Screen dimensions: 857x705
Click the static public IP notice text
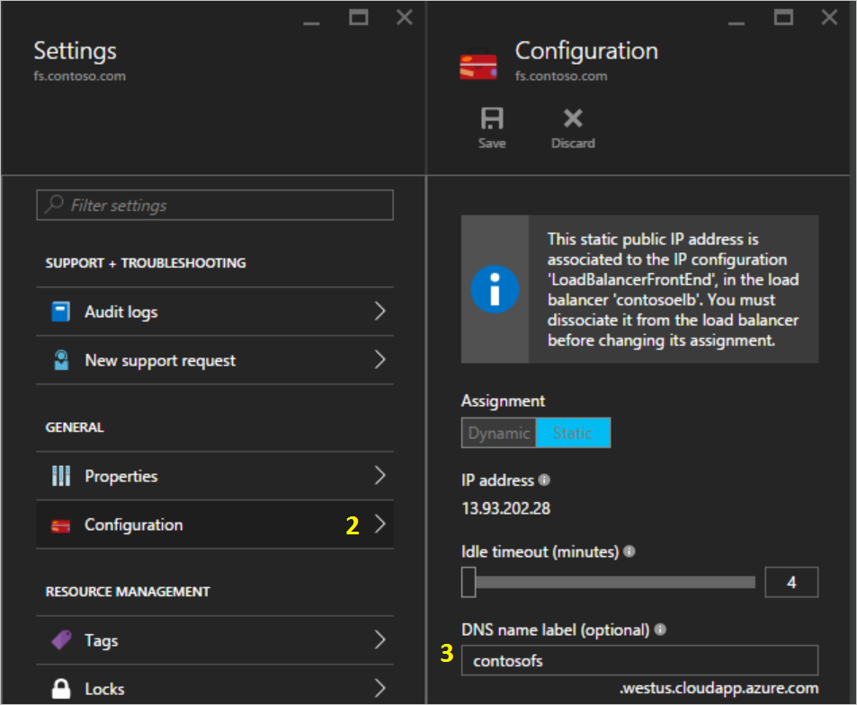coord(673,289)
